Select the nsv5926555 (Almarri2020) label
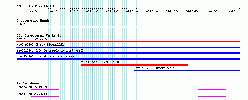Viewport: 248px width, 100px height. coord(100,62)
